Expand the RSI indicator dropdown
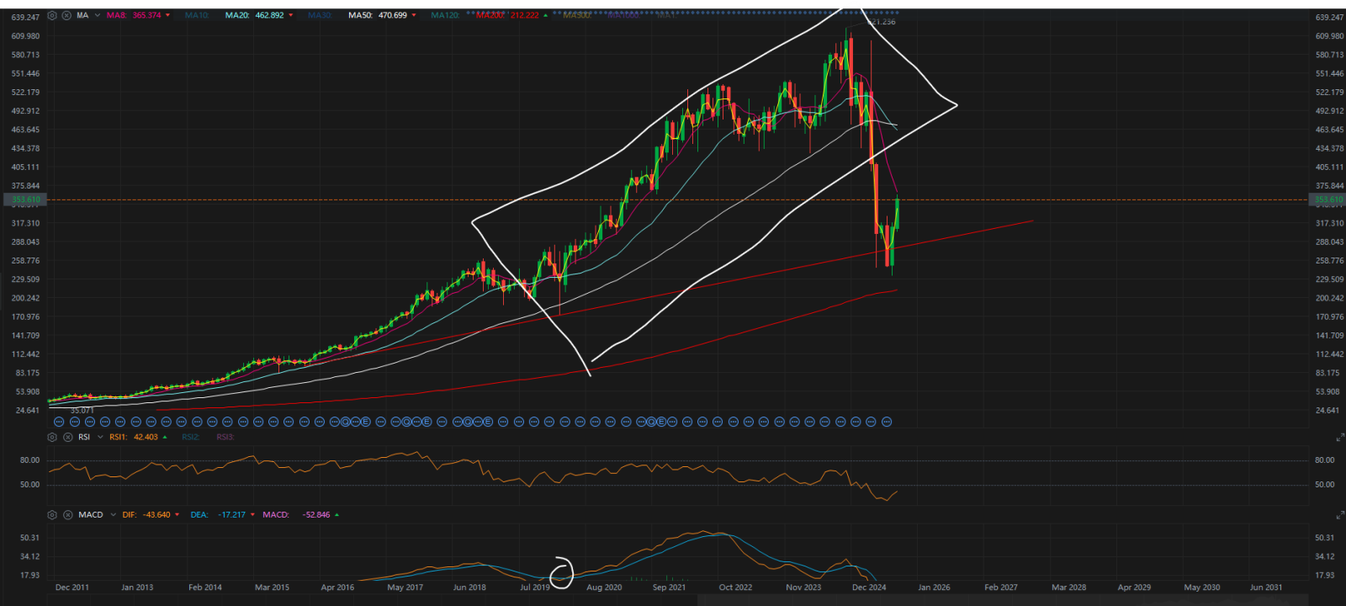Screen dimensions: 1346x606 [x=99, y=437]
